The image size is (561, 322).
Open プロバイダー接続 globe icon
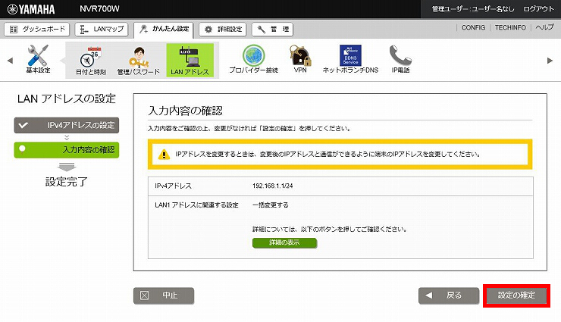(x=253, y=59)
